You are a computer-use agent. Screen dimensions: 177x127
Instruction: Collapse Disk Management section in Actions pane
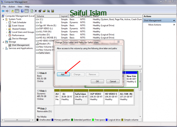click(174, 20)
